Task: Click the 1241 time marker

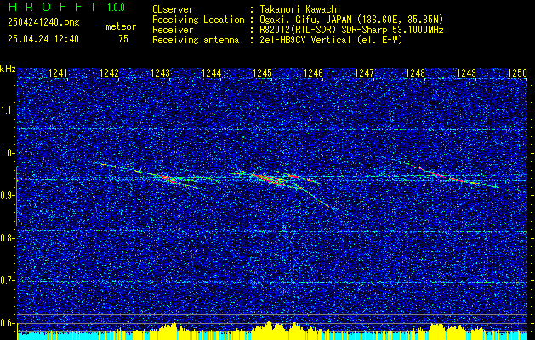Action: [59, 72]
